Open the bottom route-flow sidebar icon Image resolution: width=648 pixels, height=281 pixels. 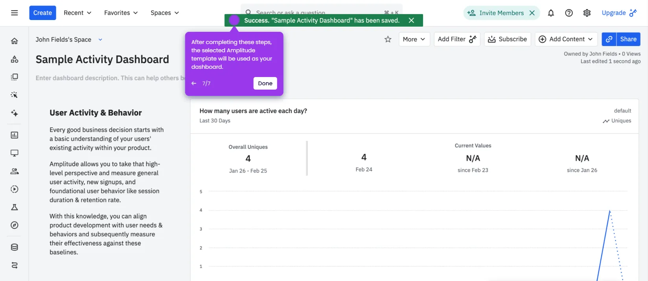pyautogui.click(x=15, y=265)
